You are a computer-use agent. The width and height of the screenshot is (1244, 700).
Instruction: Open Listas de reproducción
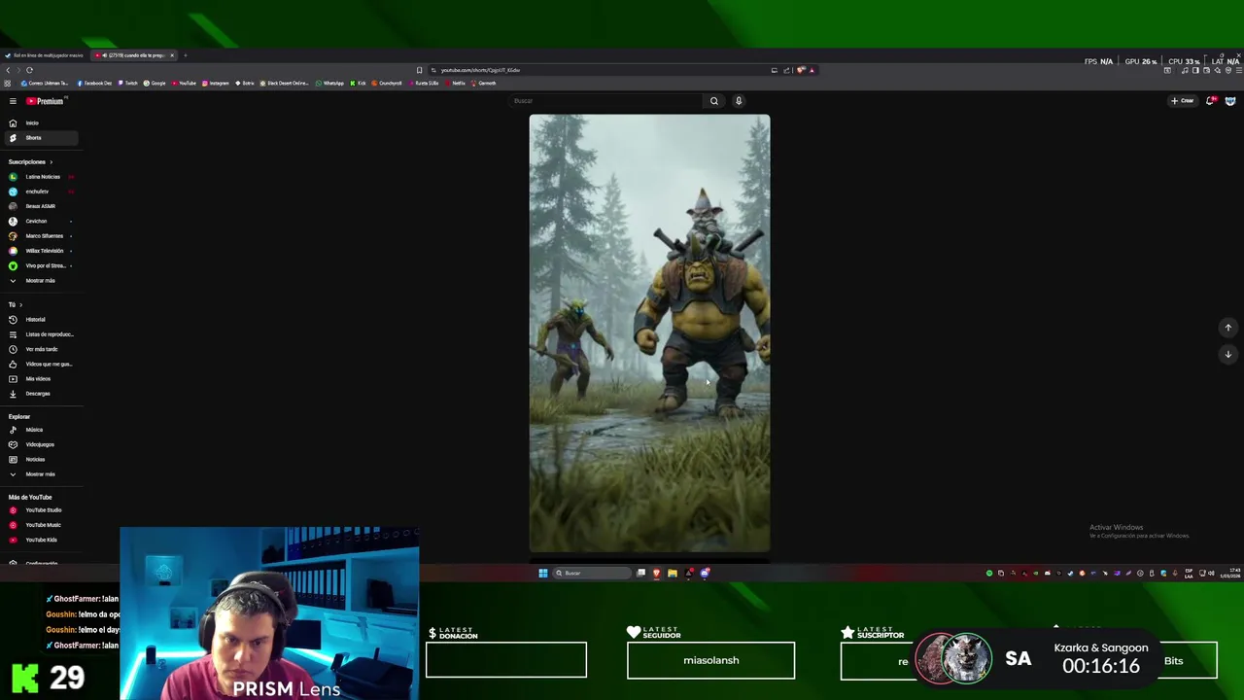click(x=40, y=334)
